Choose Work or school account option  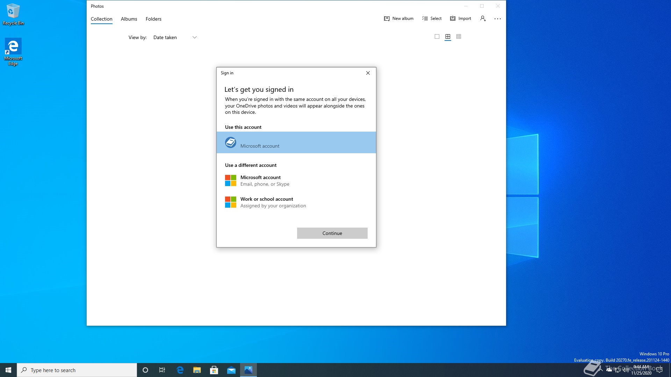point(296,202)
